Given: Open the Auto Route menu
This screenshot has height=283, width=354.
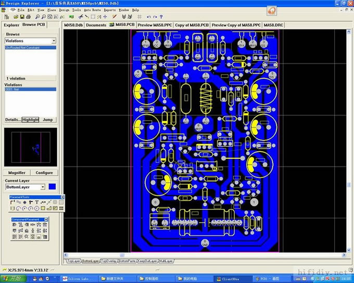Looking at the screenshot, I should pos(93,10).
